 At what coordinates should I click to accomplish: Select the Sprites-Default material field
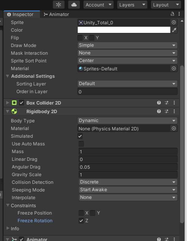124,69
